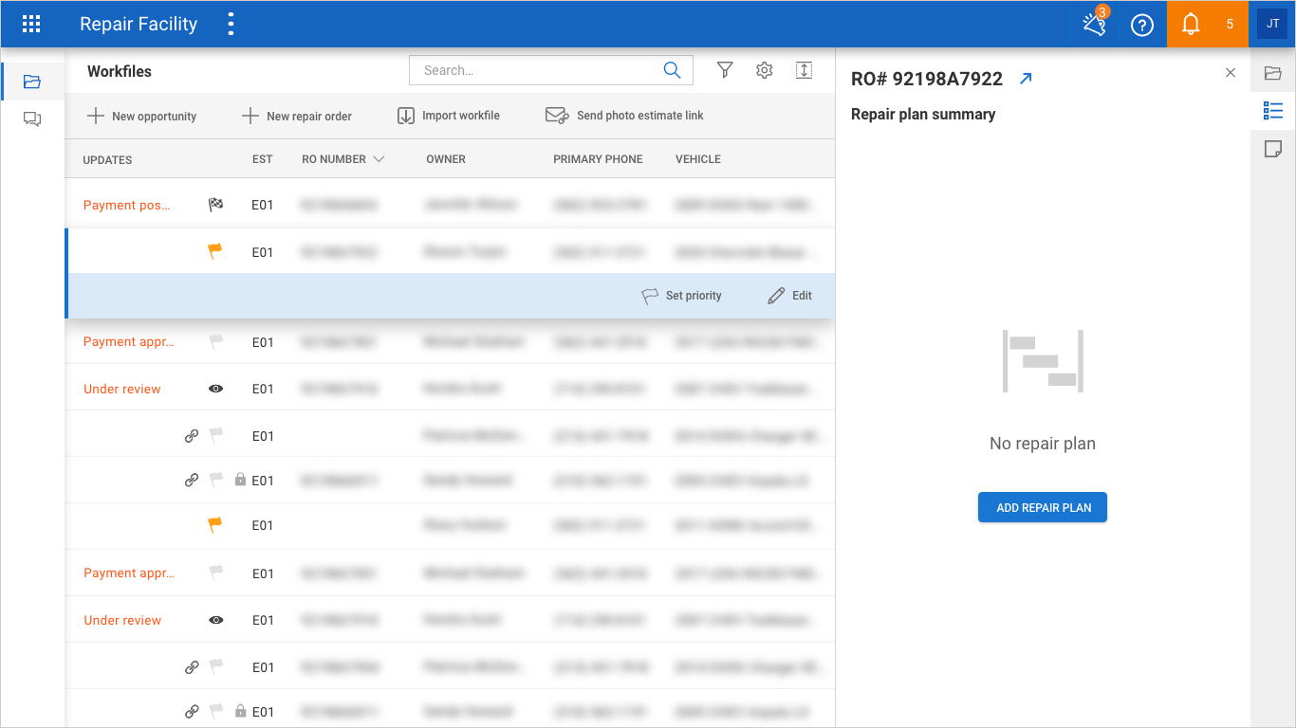This screenshot has height=728, width=1296.
Task: Click the Payment pos... update text
Action: pos(127,205)
